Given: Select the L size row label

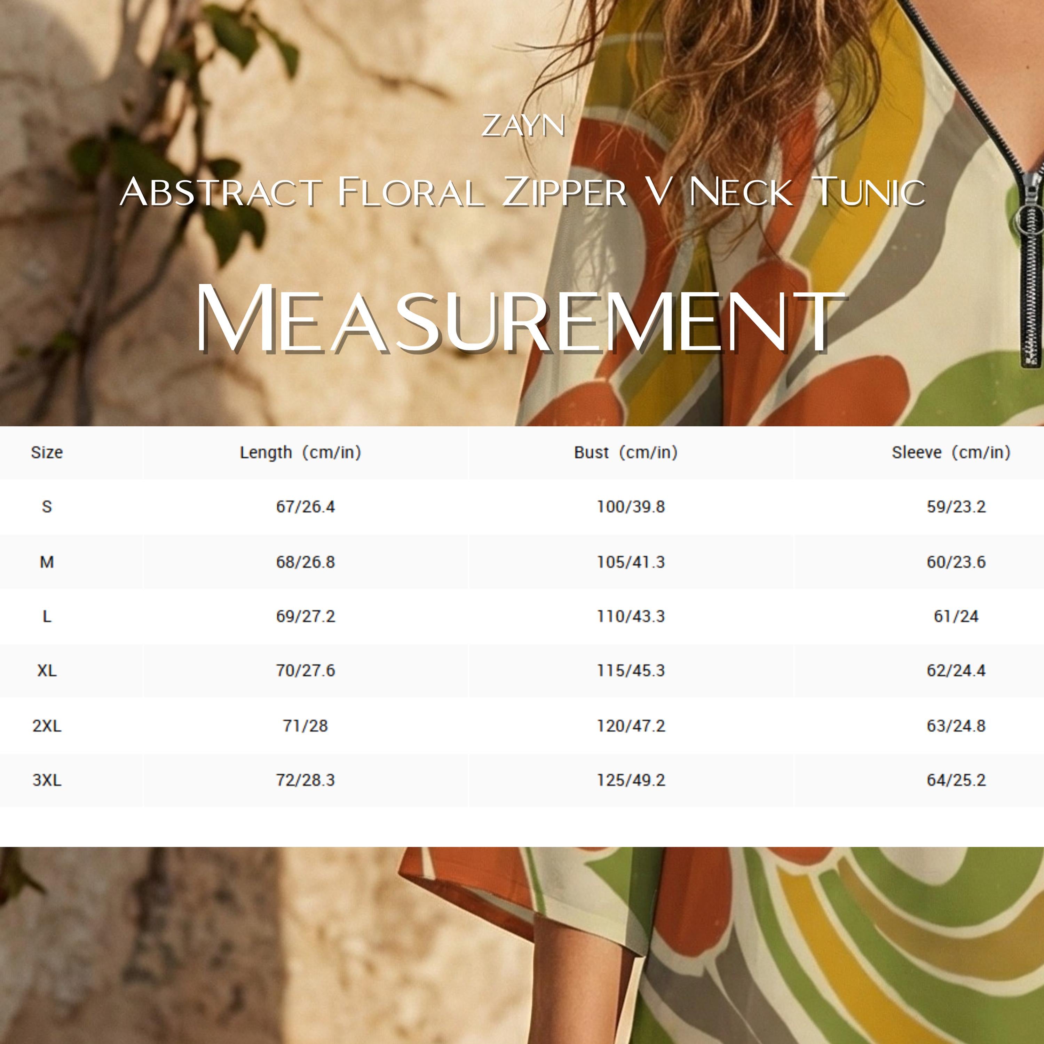Looking at the screenshot, I should coord(47,617).
